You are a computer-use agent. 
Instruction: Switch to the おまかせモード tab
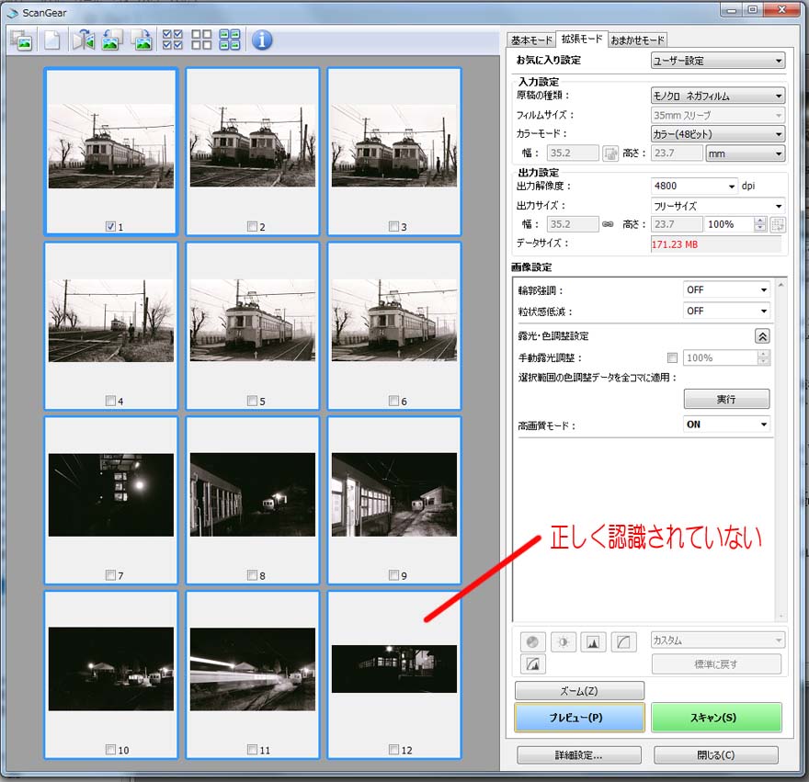[x=637, y=40]
